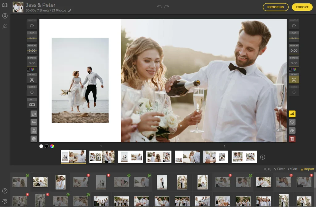Toggle the Mode button in left panel
316x207 pixels.
tap(32, 79)
